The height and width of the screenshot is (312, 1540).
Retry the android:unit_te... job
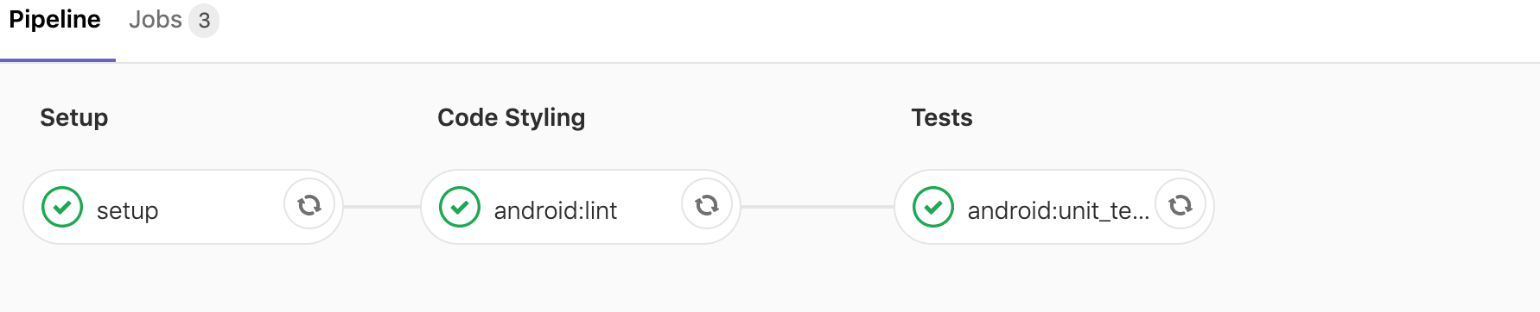(x=1180, y=205)
